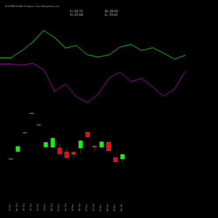Select the 24 Nov date label

65,208
